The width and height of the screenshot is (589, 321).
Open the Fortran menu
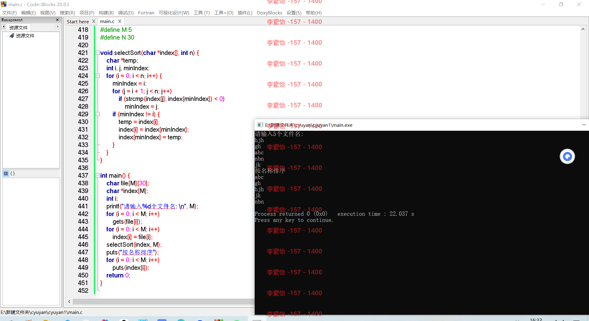click(146, 13)
